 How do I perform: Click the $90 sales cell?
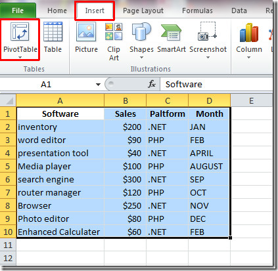(126, 140)
